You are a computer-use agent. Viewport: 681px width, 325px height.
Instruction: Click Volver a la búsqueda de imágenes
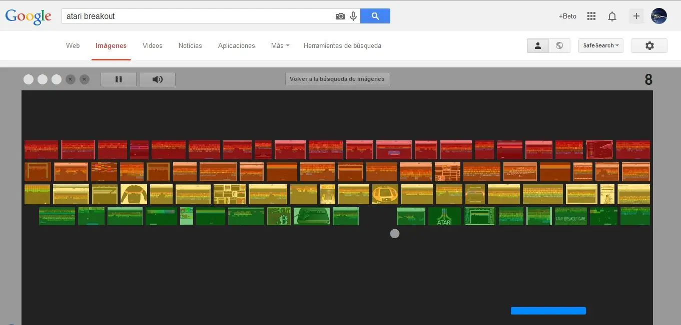tap(337, 79)
